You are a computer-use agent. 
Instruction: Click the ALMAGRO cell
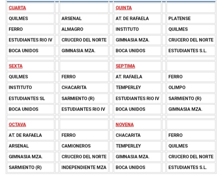coord(72,29)
